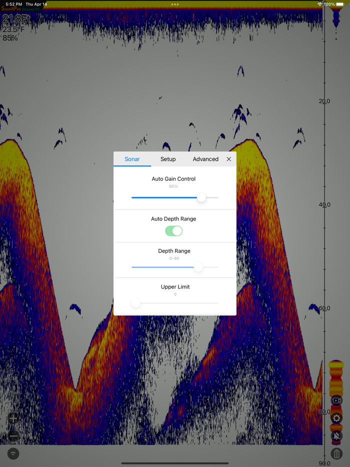
Task: Tap the status bar Wi-Fi indicator
Action: pyautogui.click(x=320, y=4)
